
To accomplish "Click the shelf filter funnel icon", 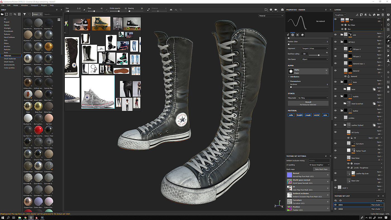I will tap(25, 14).
